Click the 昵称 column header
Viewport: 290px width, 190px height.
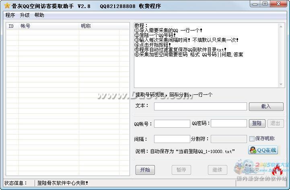point(99,26)
